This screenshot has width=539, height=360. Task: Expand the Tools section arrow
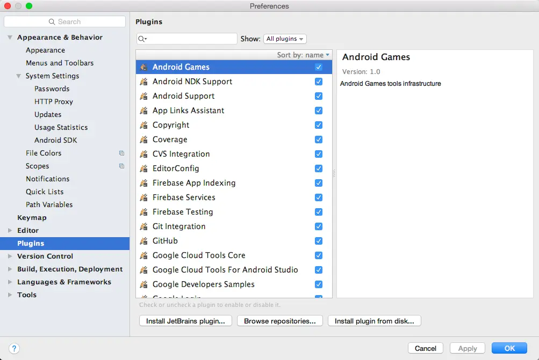(10, 295)
